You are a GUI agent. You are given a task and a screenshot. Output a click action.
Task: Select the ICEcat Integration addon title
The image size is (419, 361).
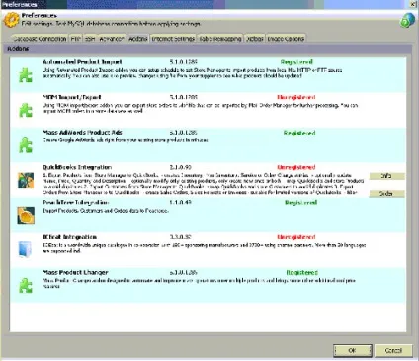70,237
